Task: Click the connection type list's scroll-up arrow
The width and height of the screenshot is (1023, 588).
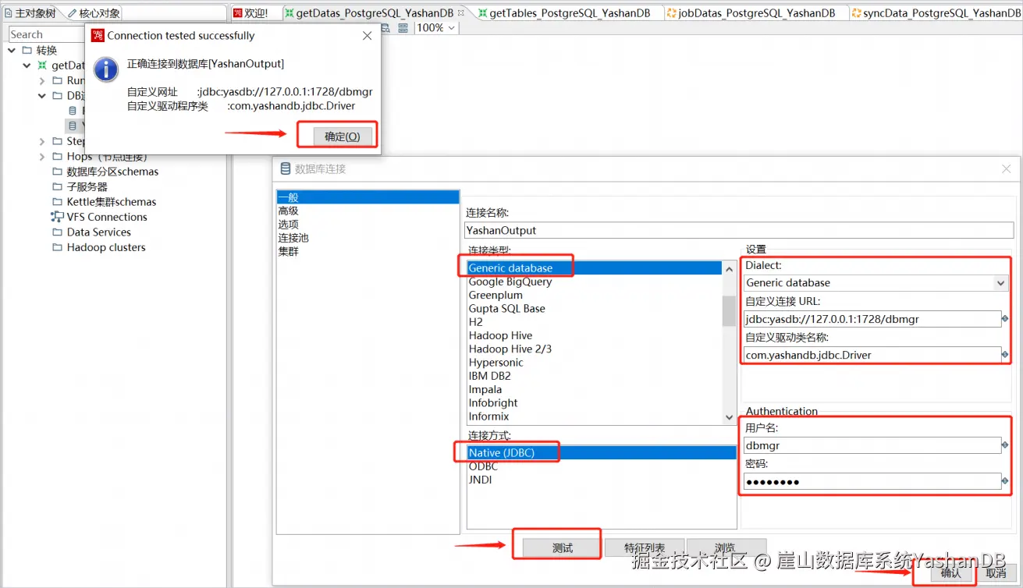Action: (730, 268)
